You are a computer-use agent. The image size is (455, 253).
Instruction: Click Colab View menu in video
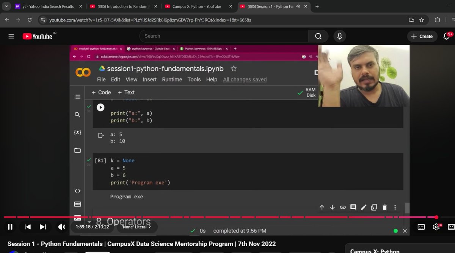(131, 79)
